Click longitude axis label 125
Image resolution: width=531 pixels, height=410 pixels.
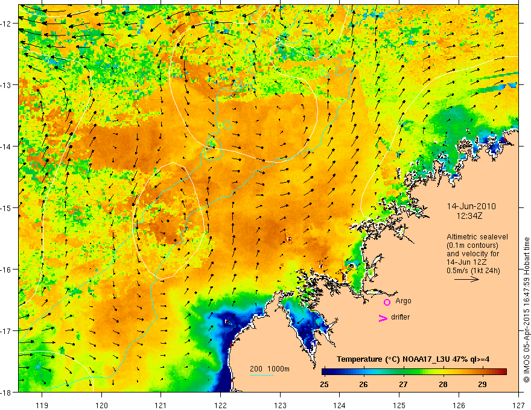point(399,405)
